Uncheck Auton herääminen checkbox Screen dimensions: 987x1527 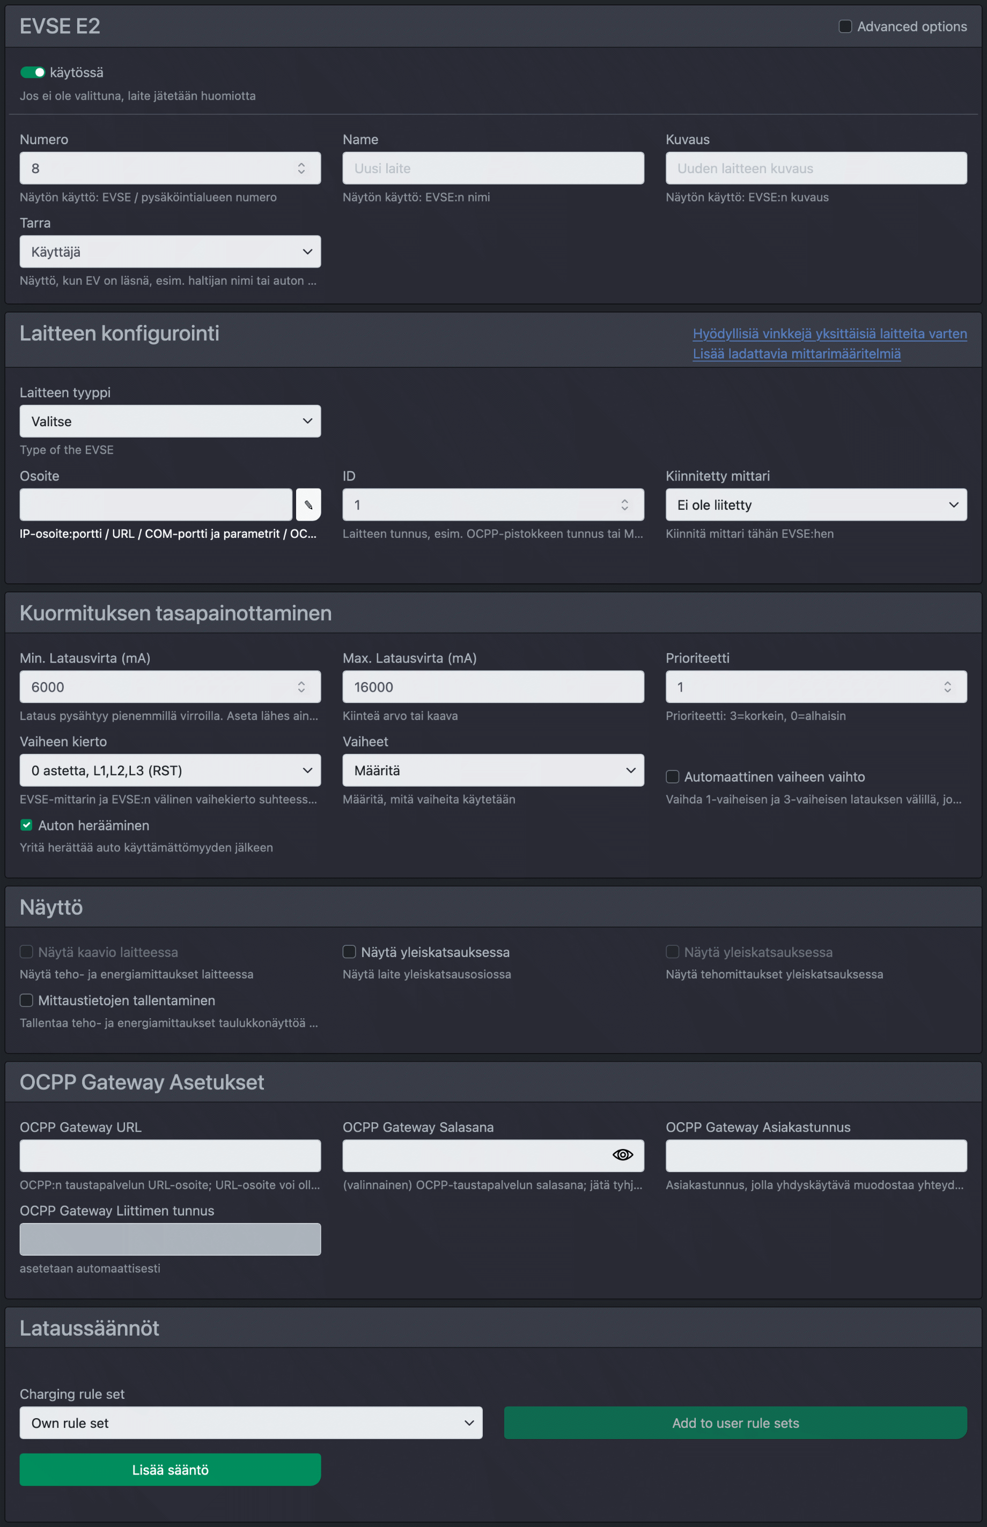[x=26, y=825]
